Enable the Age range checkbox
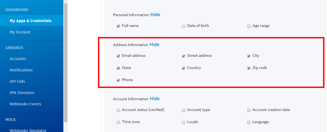 (x=249, y=26)
